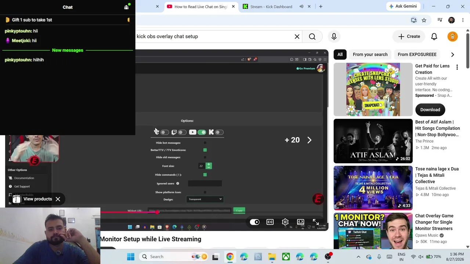470x264 pixels.
Task: Open File Explorer from the taskbar
Action: [x=272, y=257]
